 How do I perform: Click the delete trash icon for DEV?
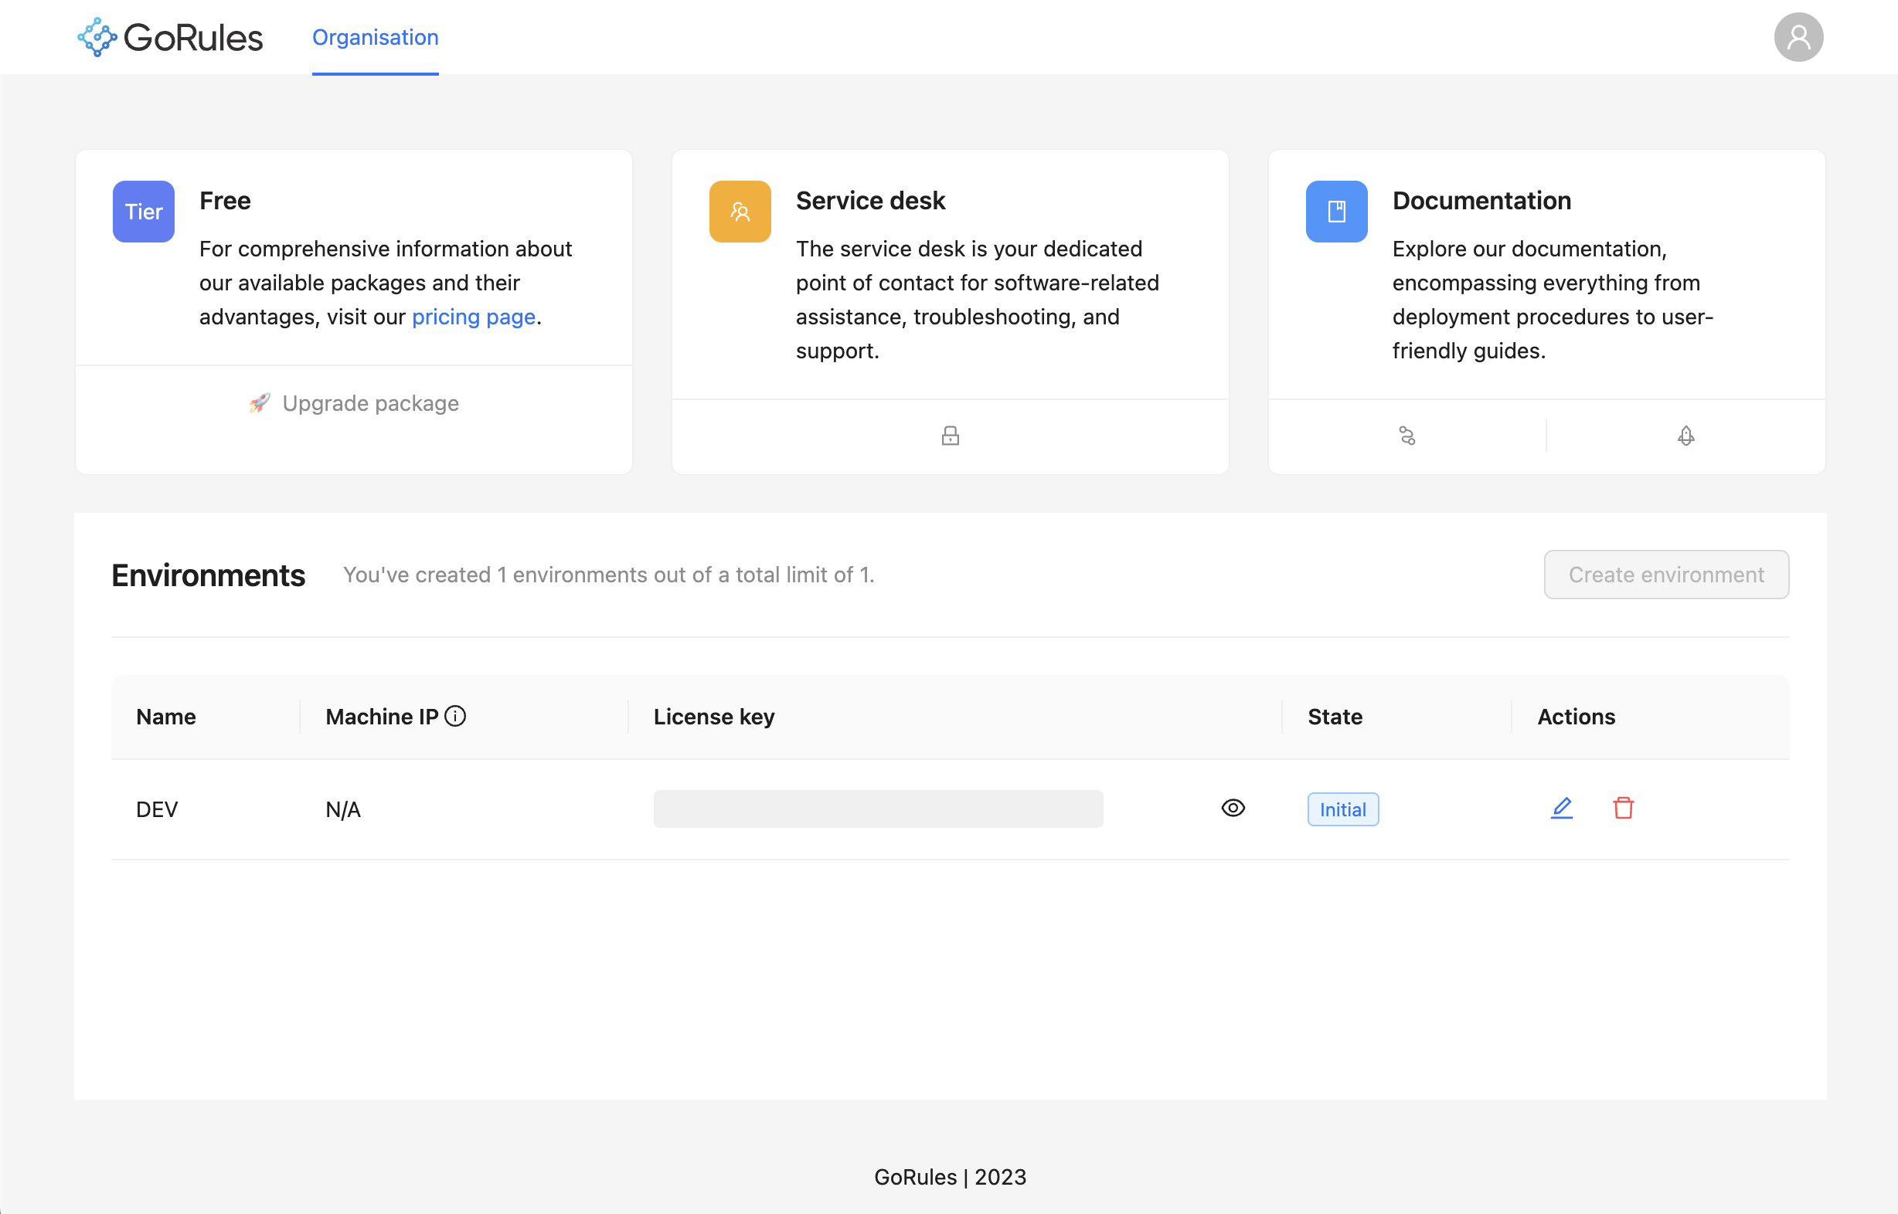click(1623, 809)
